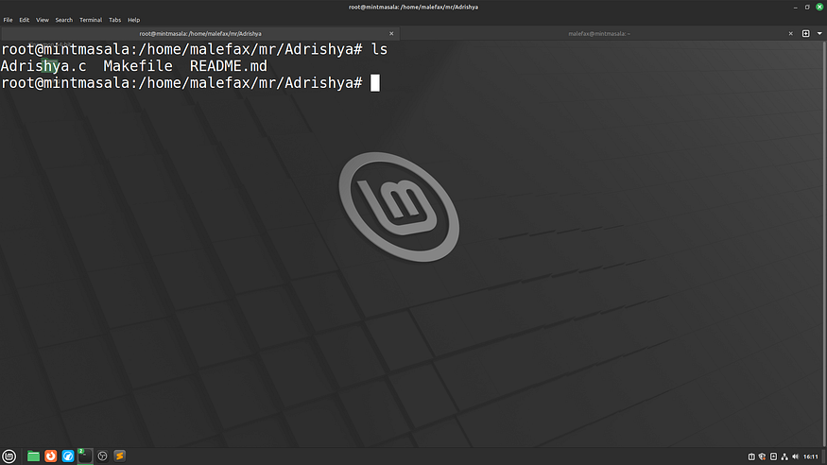Click README.md in the ls output
Viewport: 827px width, 465px height.
coord(229,66)
